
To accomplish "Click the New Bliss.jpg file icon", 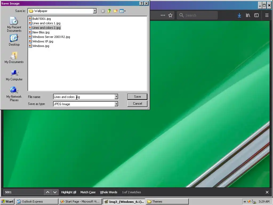I will (x=30, y=32).
